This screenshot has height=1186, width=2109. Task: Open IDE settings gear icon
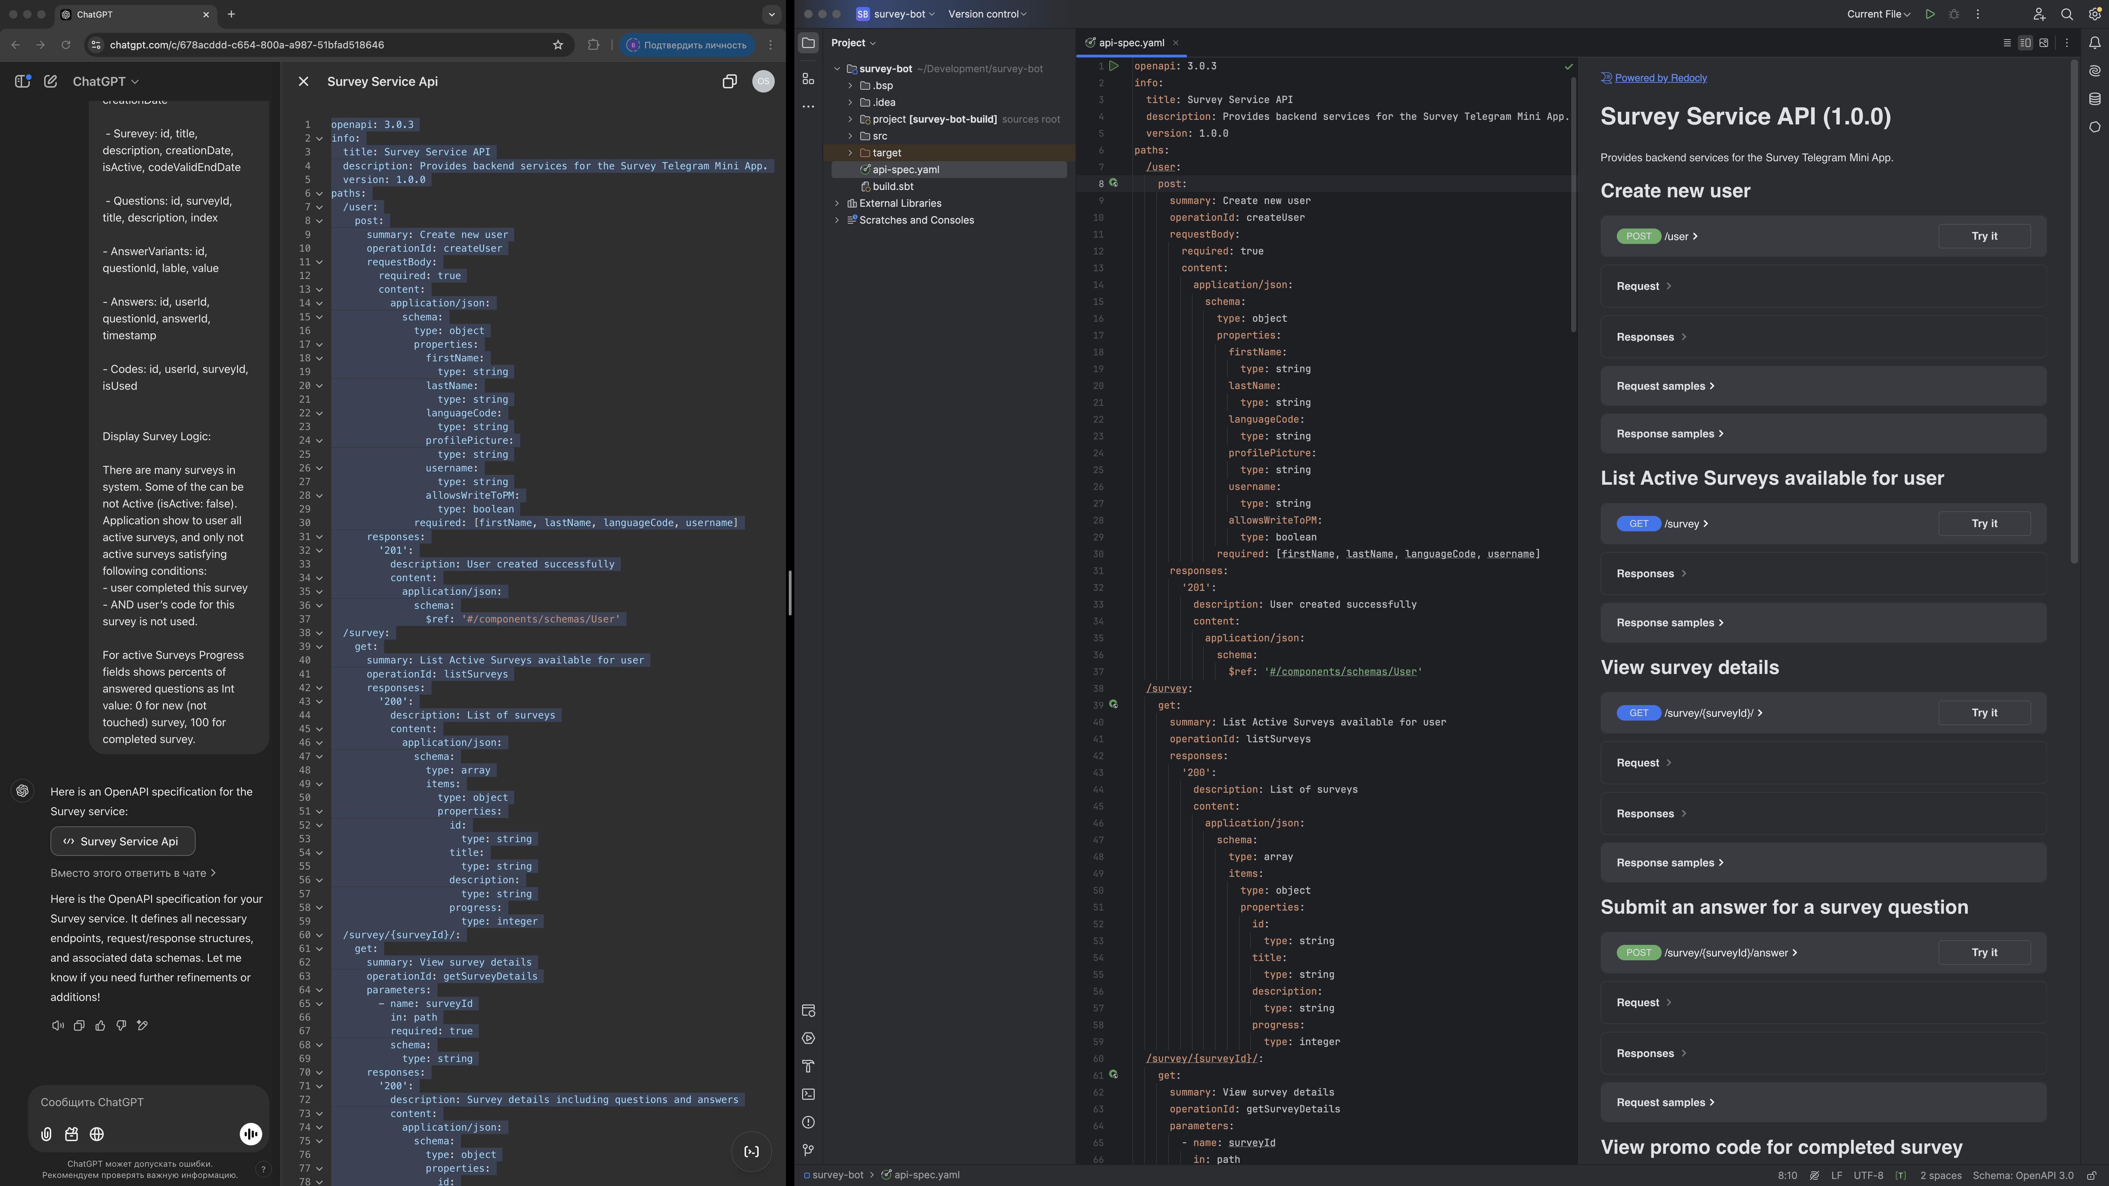(2095, 14)
